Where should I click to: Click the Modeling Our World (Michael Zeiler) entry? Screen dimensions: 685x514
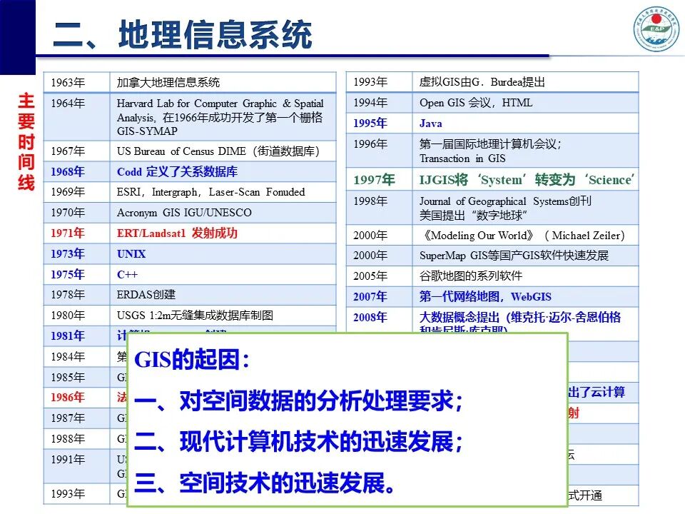(x=526, y=235)
